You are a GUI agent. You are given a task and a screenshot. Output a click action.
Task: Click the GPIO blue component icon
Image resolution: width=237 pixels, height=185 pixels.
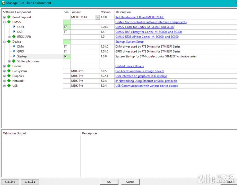[x=14, y=51]
